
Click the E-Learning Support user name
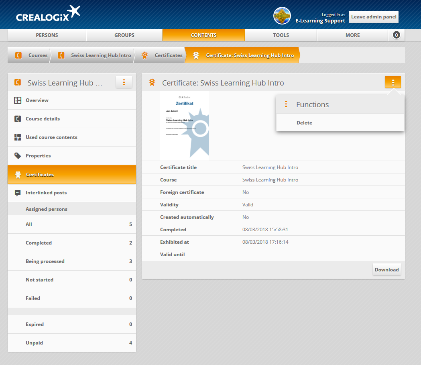pyautogui.click(x=320, y=21)
